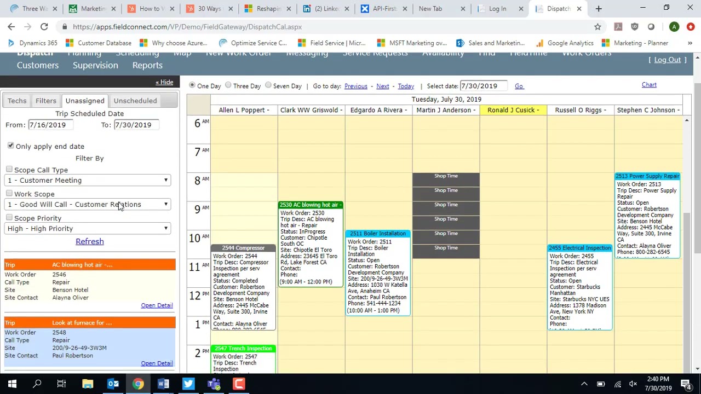Open Microsoft Teams from the taskbar
Screen dimensions: 701x394
[x=214, y=384]
